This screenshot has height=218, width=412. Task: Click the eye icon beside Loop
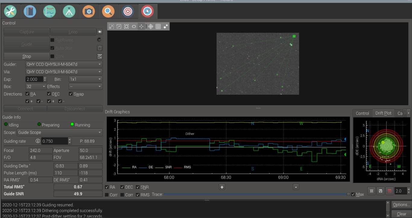click(100, 32)
